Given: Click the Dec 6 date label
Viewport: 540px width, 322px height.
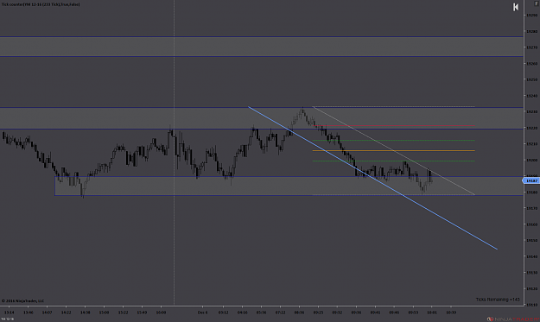Looking at the screenshot, I should coord(202,313).
